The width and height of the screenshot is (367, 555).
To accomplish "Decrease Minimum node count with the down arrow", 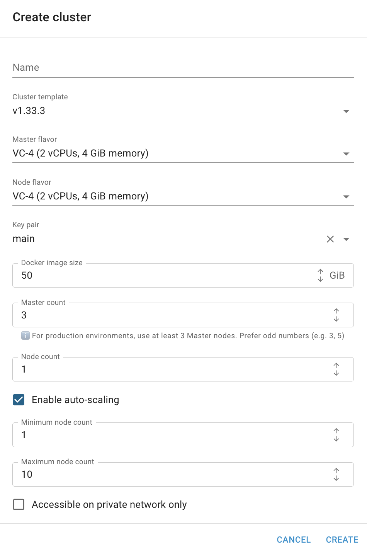I will pyautogui.click(x=336, y=439).
